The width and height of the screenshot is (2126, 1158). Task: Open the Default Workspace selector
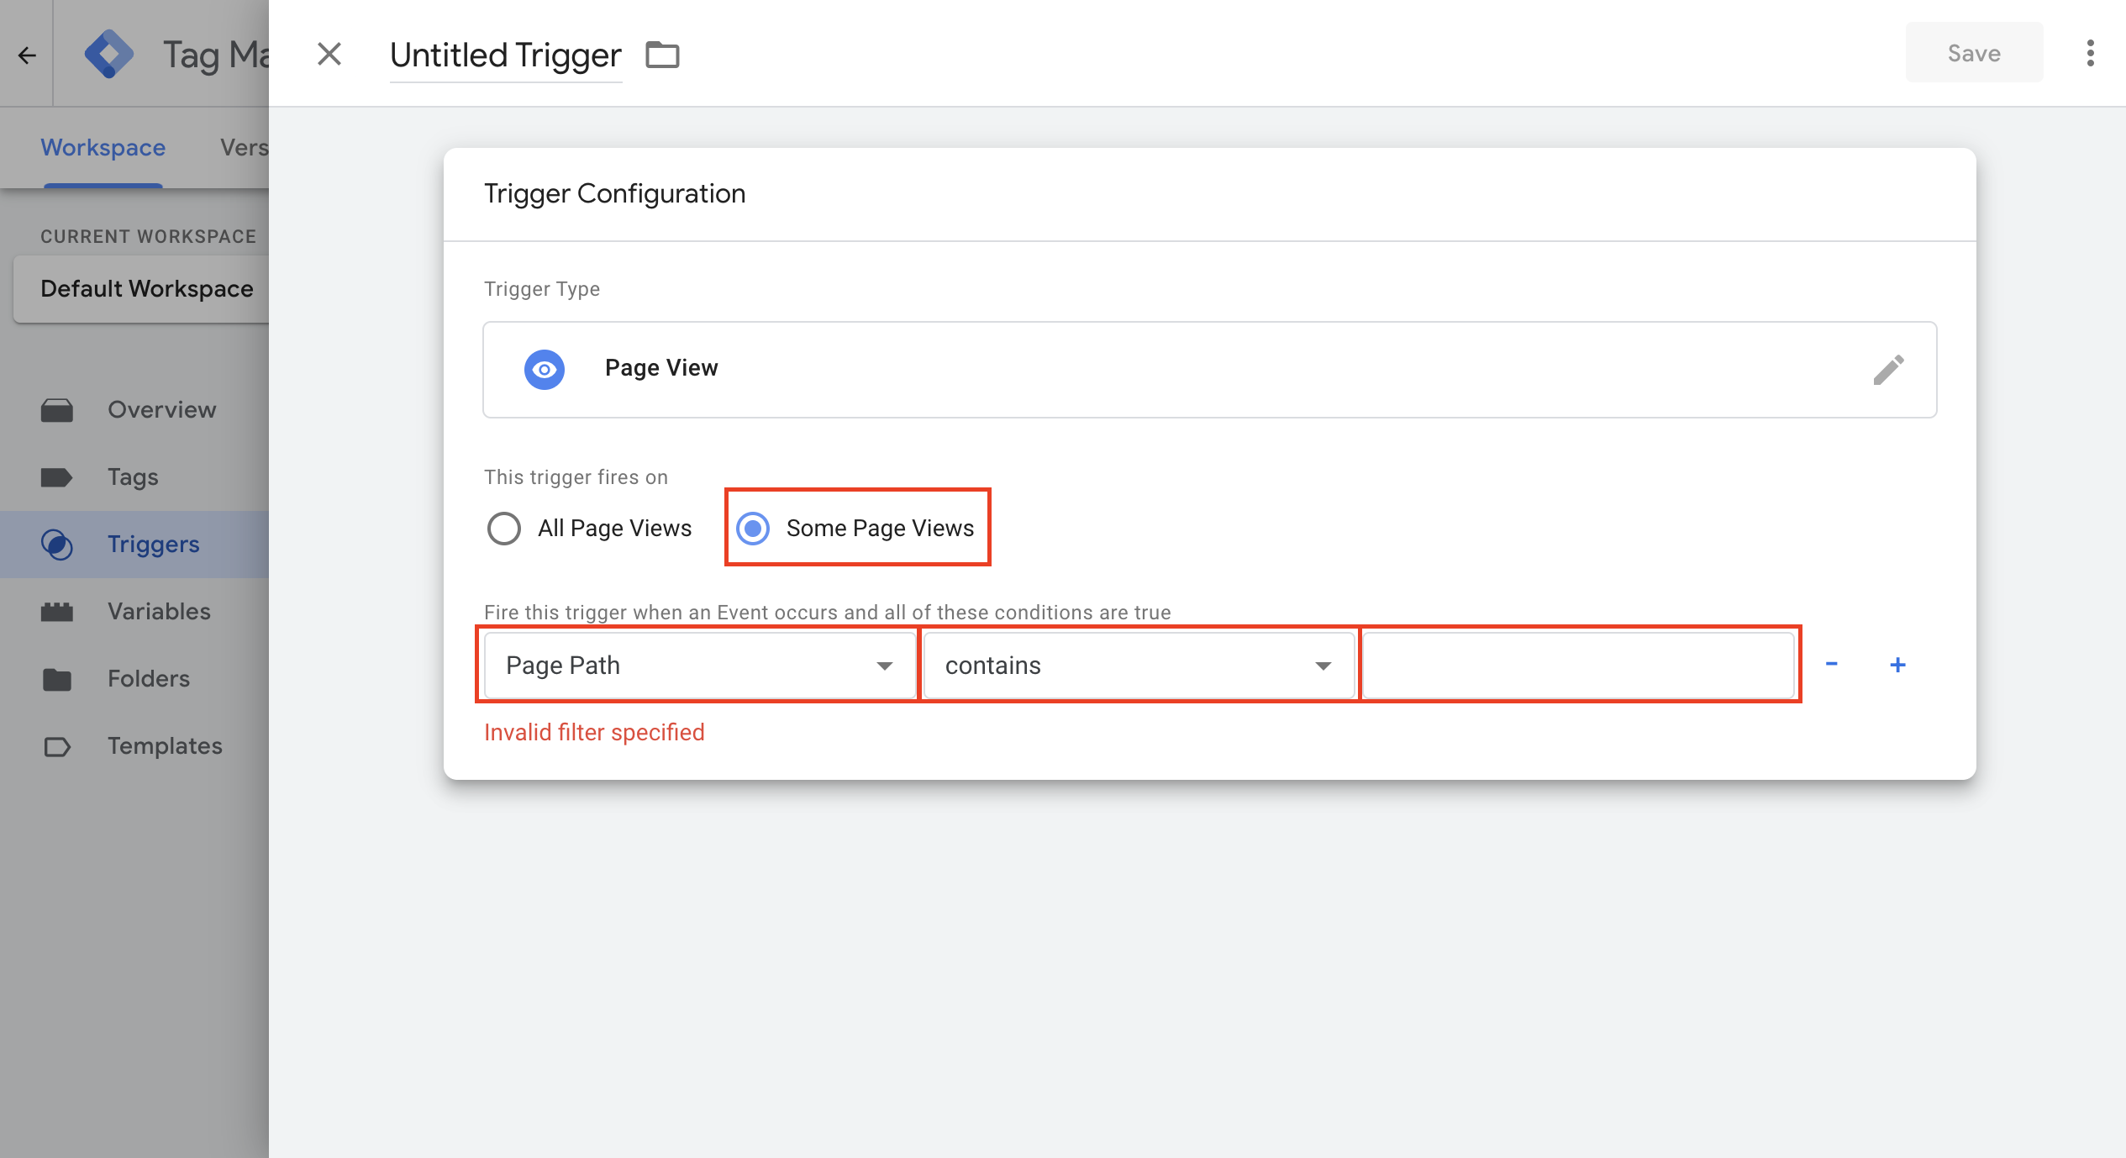point(141,289)
